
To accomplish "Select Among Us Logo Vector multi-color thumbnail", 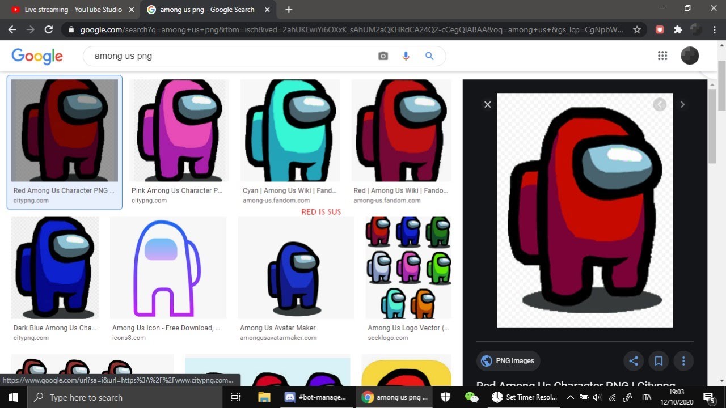I will point(408,267).
